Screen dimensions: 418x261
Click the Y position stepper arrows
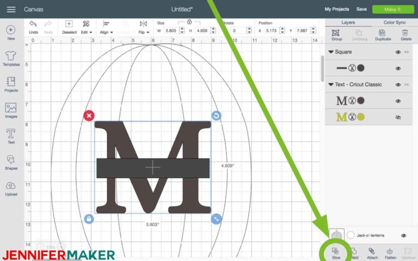tap(313, 30)
